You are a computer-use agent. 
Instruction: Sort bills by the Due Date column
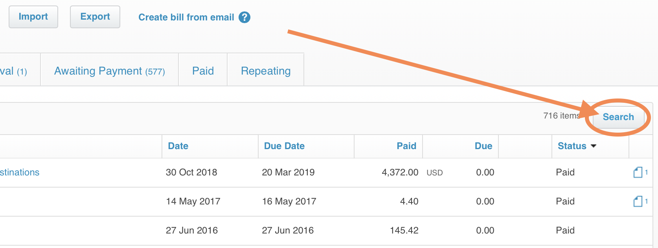pyautogui.click(x=284, y=146)
